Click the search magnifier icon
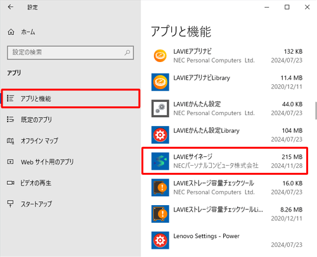This screenshot has height=257, width=317. 127,53
